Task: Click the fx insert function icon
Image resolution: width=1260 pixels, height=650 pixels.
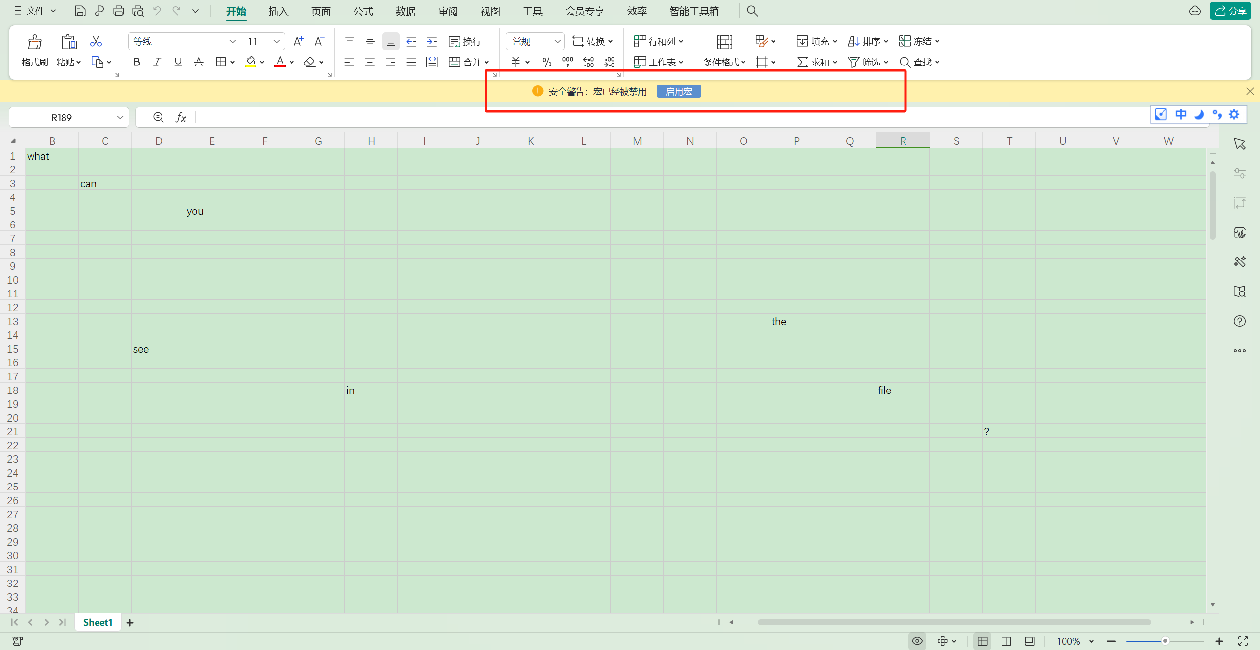Action: [x=181, y=117]
